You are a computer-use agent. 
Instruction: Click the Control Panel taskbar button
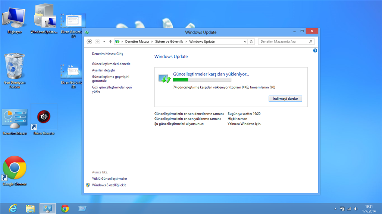click(x=47, y=208)
